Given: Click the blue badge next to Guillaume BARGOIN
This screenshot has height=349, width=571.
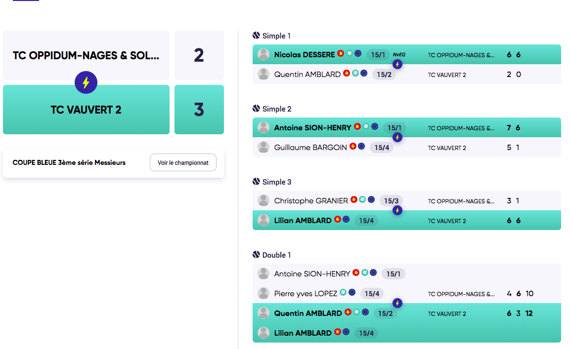Looking at the screenshot, I should pos(361,146).
